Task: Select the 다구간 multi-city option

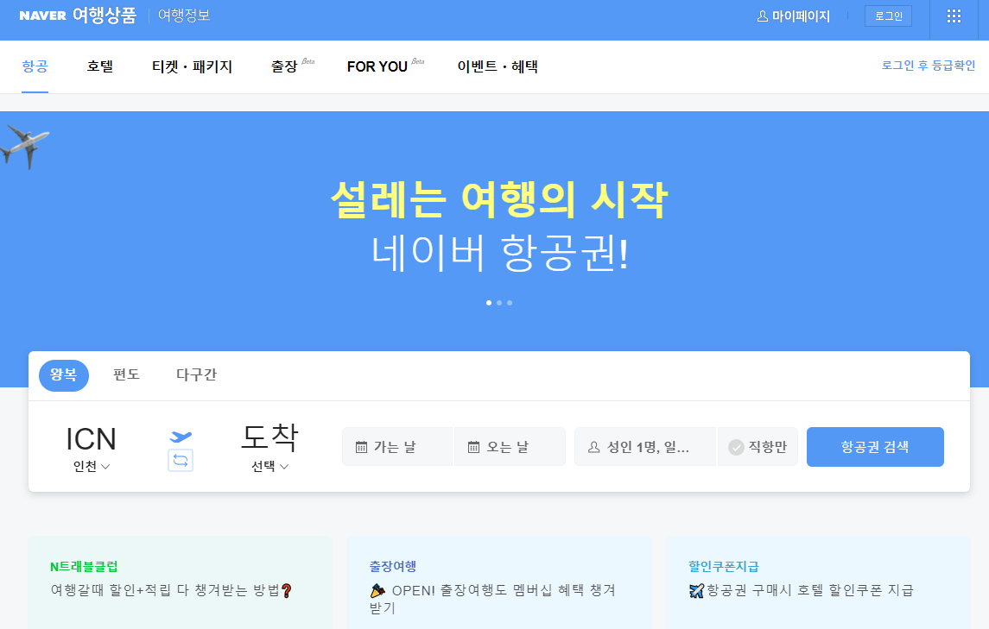Action: 196,375
